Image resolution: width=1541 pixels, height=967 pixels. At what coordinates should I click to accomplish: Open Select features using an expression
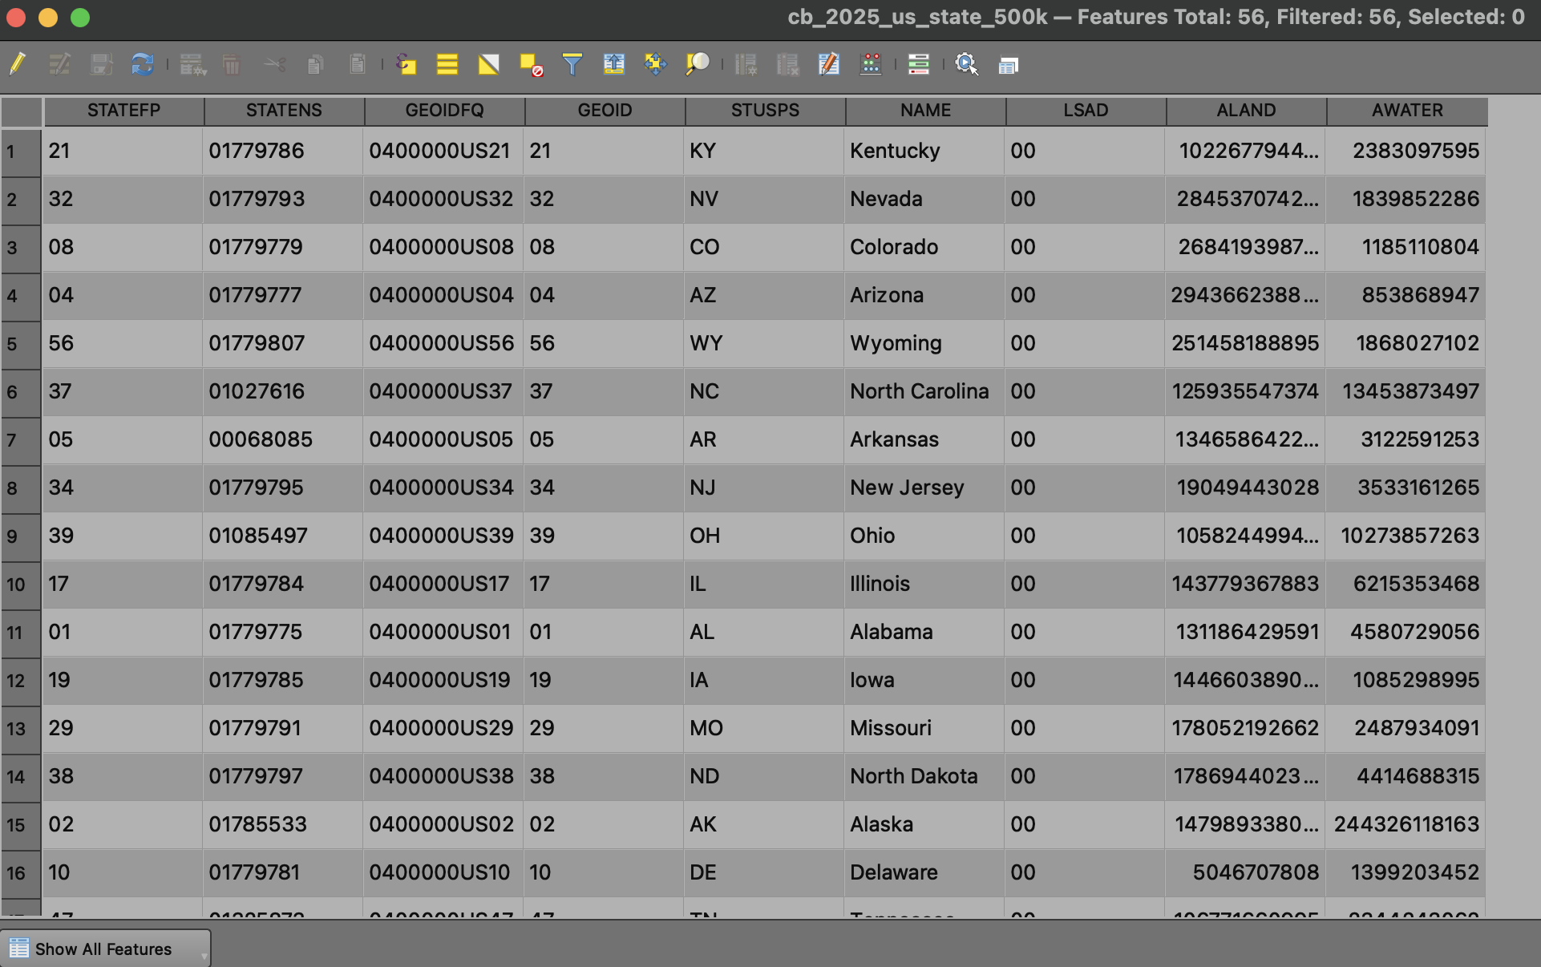pyautogui.click(x=406, y=64)
